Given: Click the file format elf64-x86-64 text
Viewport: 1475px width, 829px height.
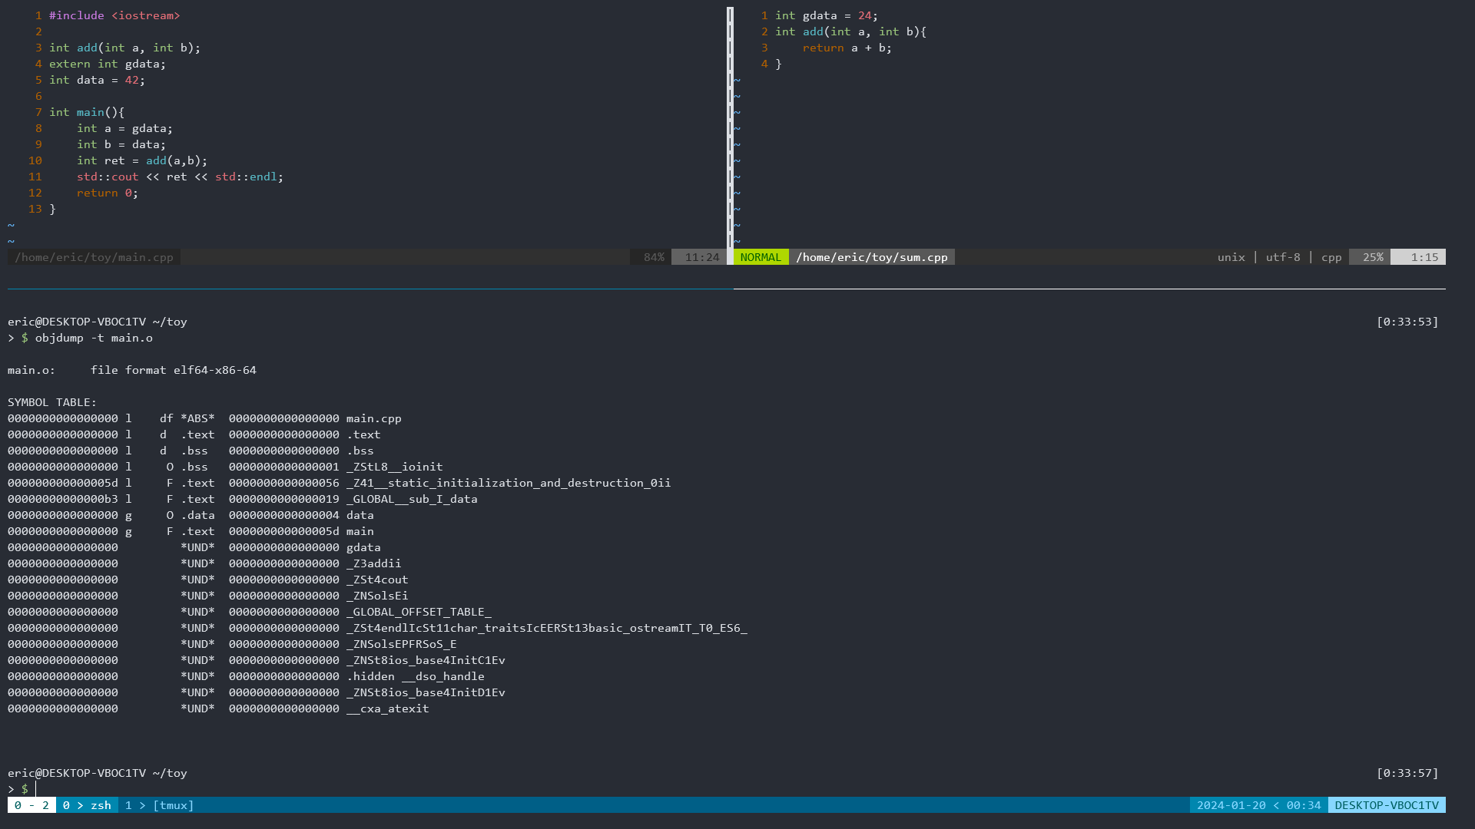Looking at the screenshot, I should tap(174, 370).
